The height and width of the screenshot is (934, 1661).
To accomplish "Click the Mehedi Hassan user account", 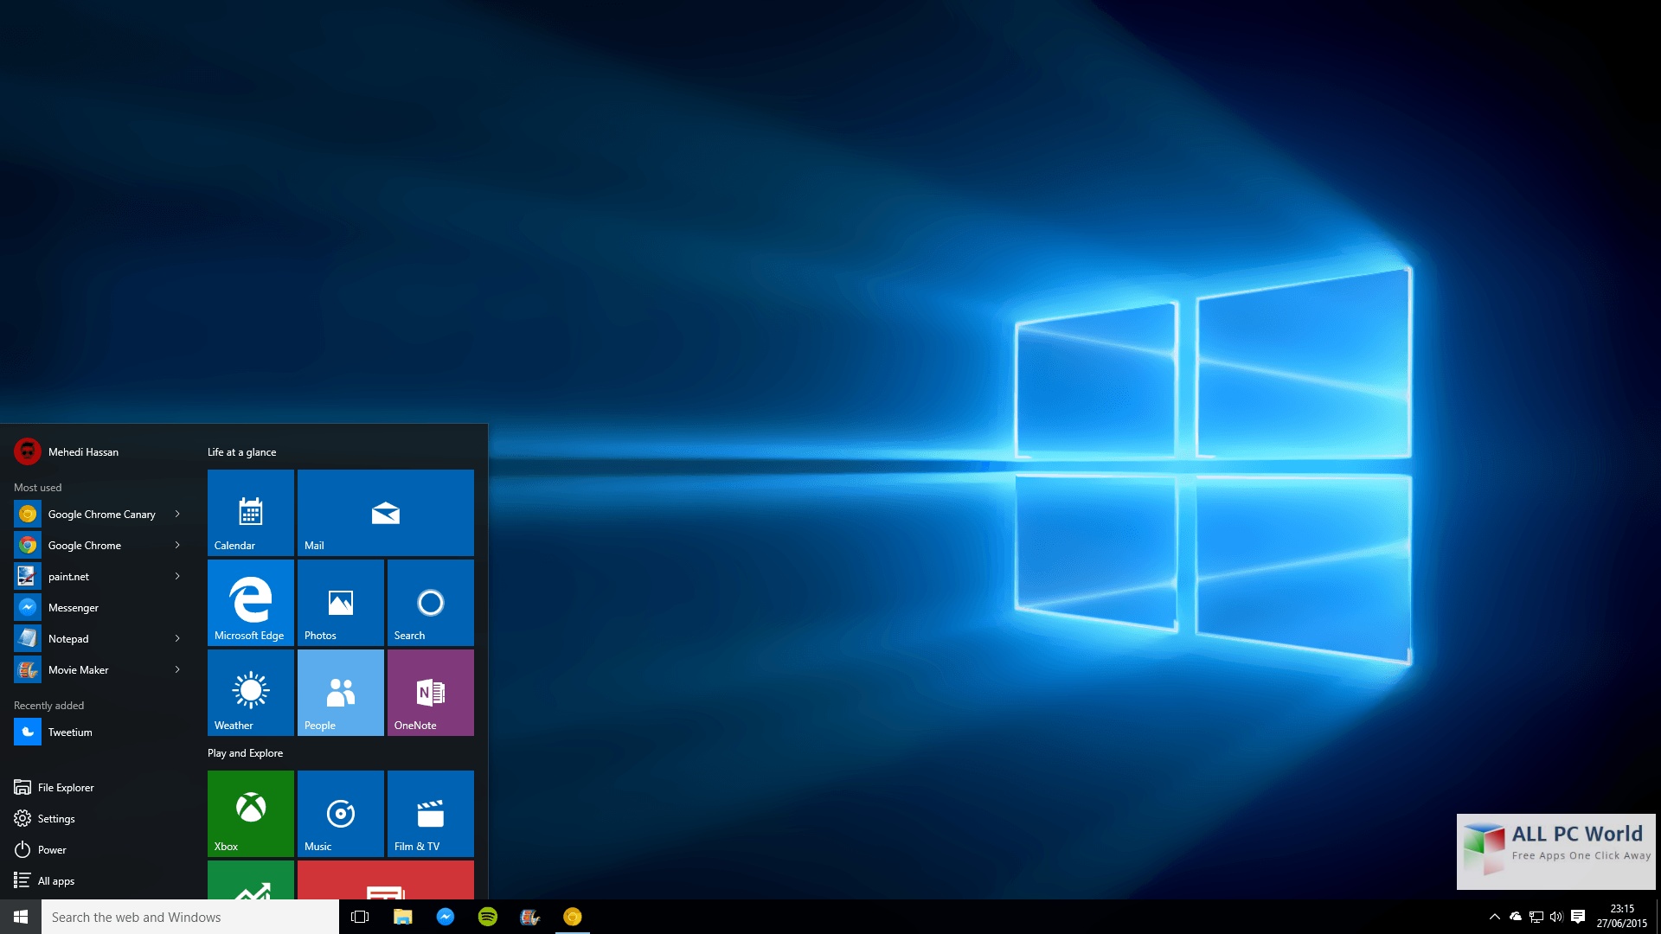I will click(x=67, y=451).
